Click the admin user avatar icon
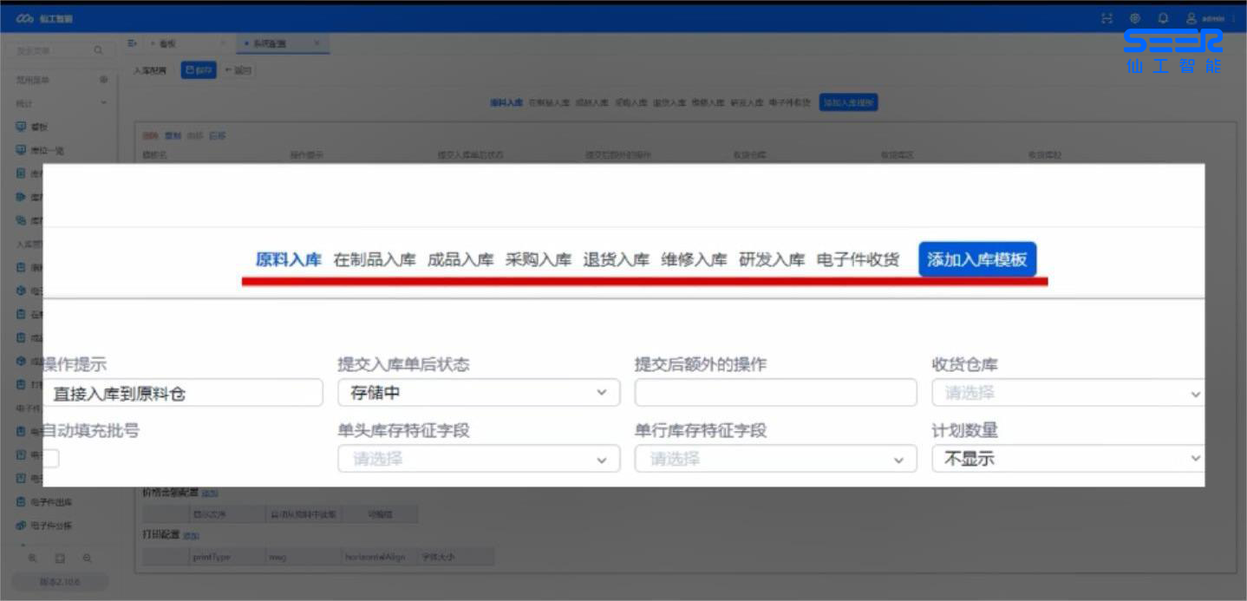1247x601 pixels. [x=1192, y=18]
